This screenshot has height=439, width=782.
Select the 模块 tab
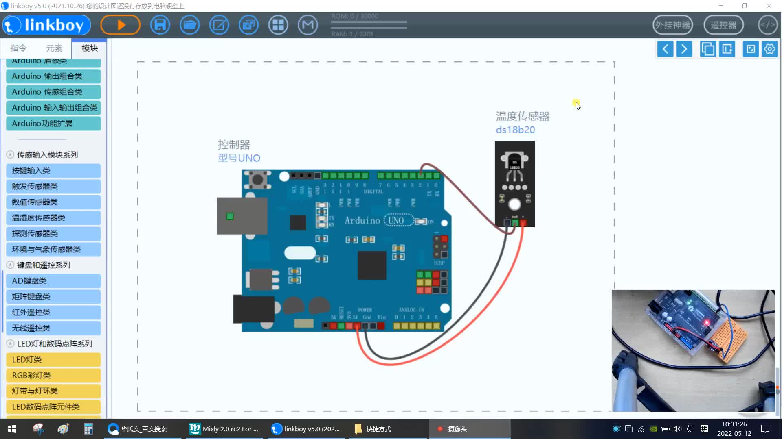pyautogui.click(x=90, y=48)
